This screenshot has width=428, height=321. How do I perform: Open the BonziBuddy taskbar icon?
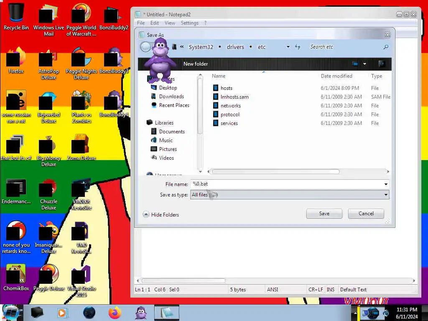click(x=141, y=313)
